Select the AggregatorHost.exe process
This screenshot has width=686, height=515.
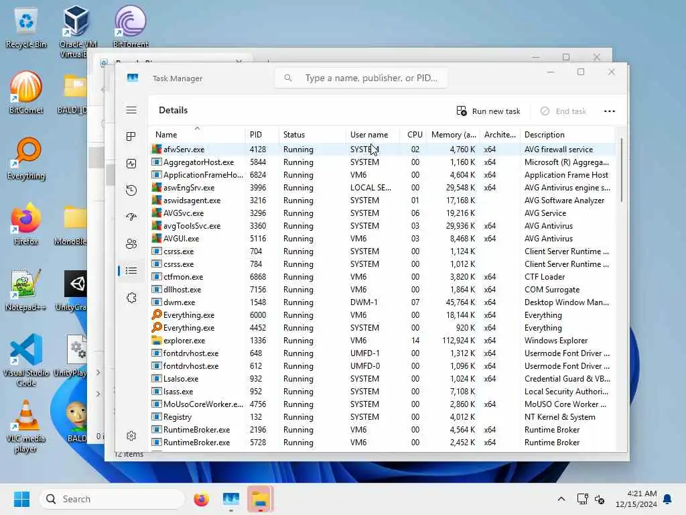(383, 162)
